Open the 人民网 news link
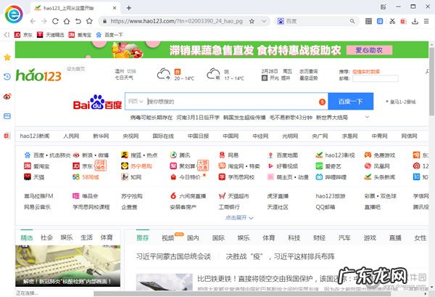 [71, 136]
